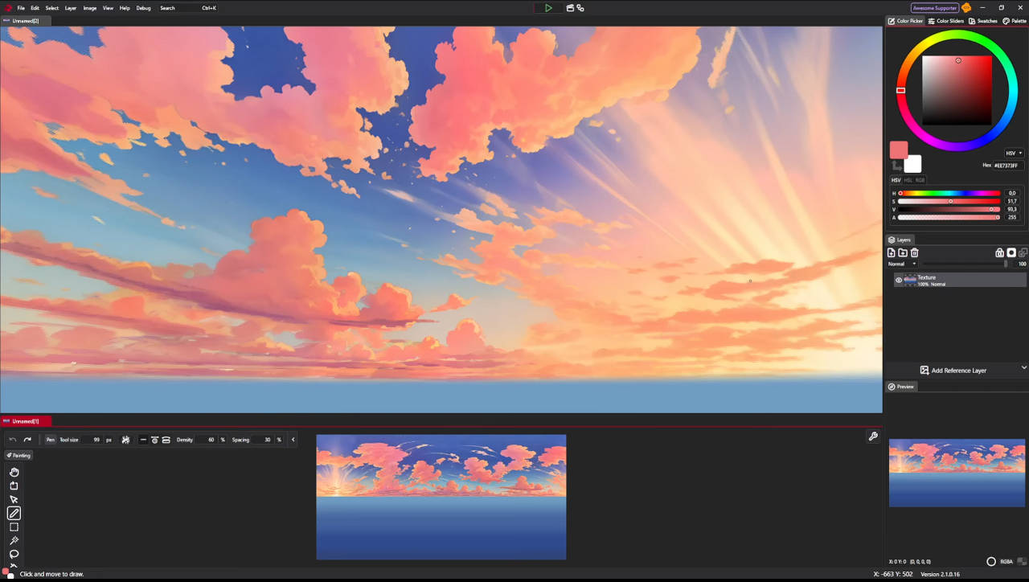
Task: Select the rectangular selection tool
Action: pos(14,527)
